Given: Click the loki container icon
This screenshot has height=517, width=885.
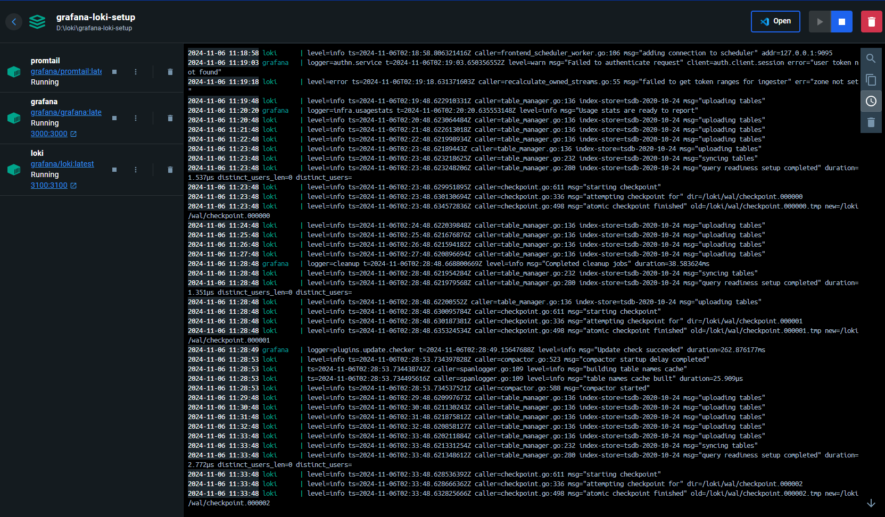Looking at the screenshot, I should click(x=14, y=170).
